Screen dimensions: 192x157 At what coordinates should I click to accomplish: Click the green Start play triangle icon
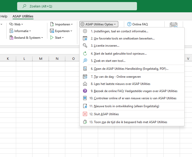(x=52, y=37)
